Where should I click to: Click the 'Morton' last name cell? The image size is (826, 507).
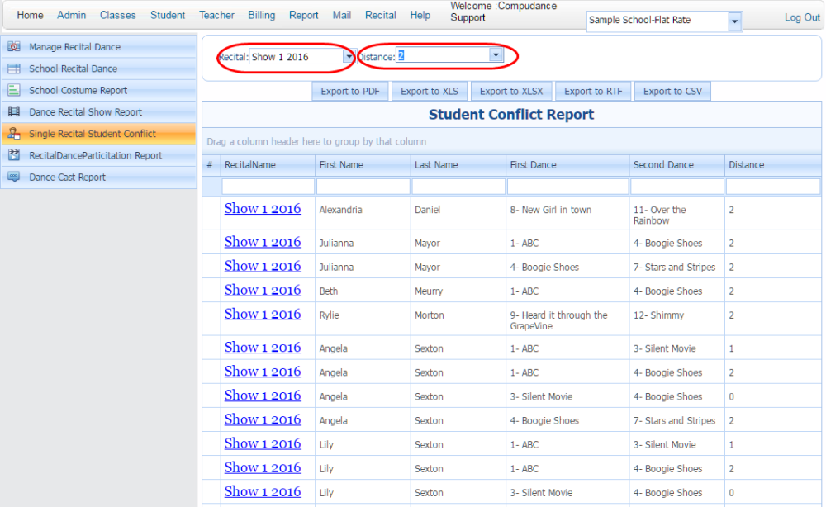click(458, 319)
